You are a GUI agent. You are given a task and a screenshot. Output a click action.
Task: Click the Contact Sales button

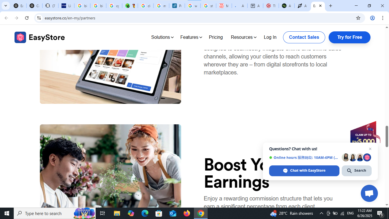click(304, 37)
